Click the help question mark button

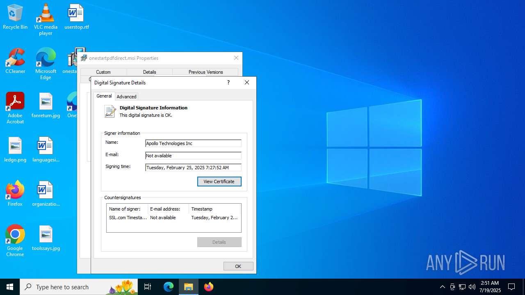[228, 82]
